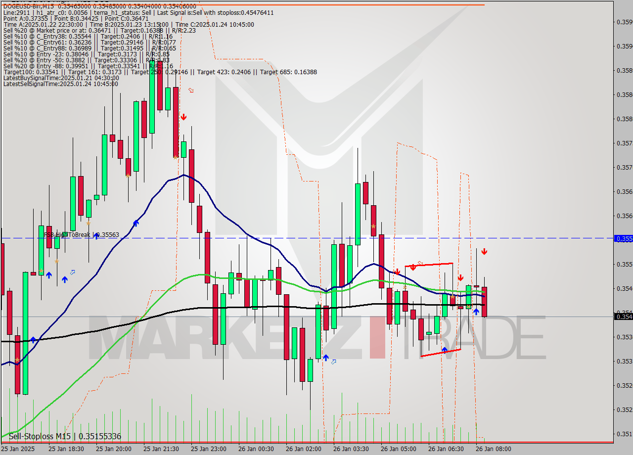This screenshot has height=455, width=633.
Task: Click the '26 Jan 00:30' time axis label
Action: (256, 449)
